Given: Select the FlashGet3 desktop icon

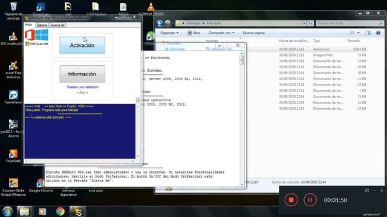Looking at the screenshot, I should click(x=13, y=156).
